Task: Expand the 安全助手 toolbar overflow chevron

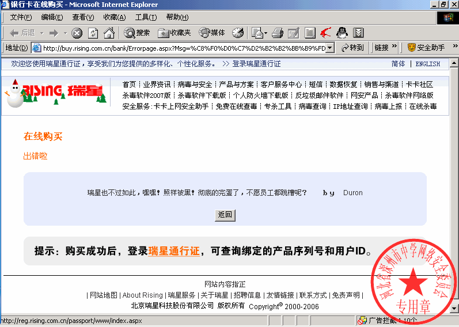Action: click(455, 46)
